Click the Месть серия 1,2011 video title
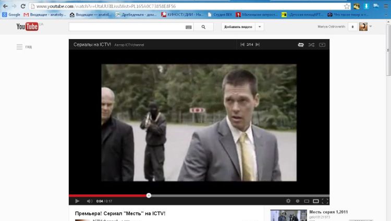The image size is (391, 221). pos(328,212)
